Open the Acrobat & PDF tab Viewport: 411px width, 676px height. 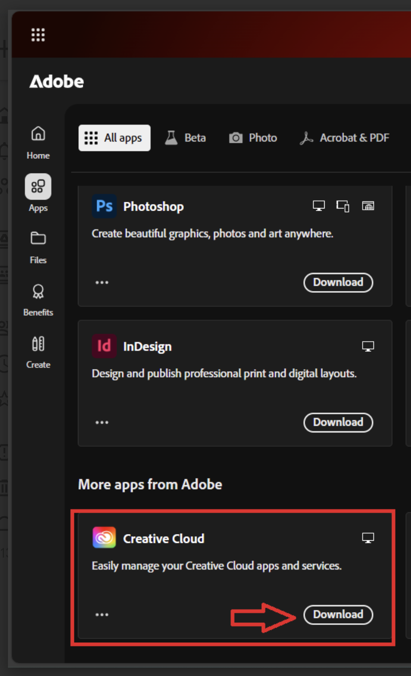(345, 138)
